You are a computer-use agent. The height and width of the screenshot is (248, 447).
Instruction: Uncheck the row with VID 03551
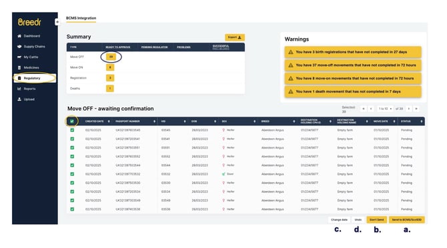pos(72,148)
